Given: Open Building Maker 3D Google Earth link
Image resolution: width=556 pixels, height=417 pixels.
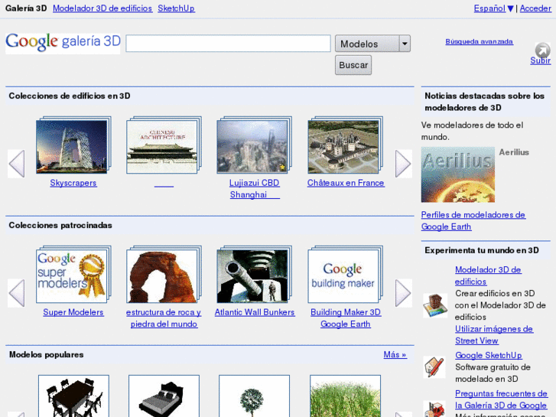Looking at the screenshot, I should (x=346, y=318).
